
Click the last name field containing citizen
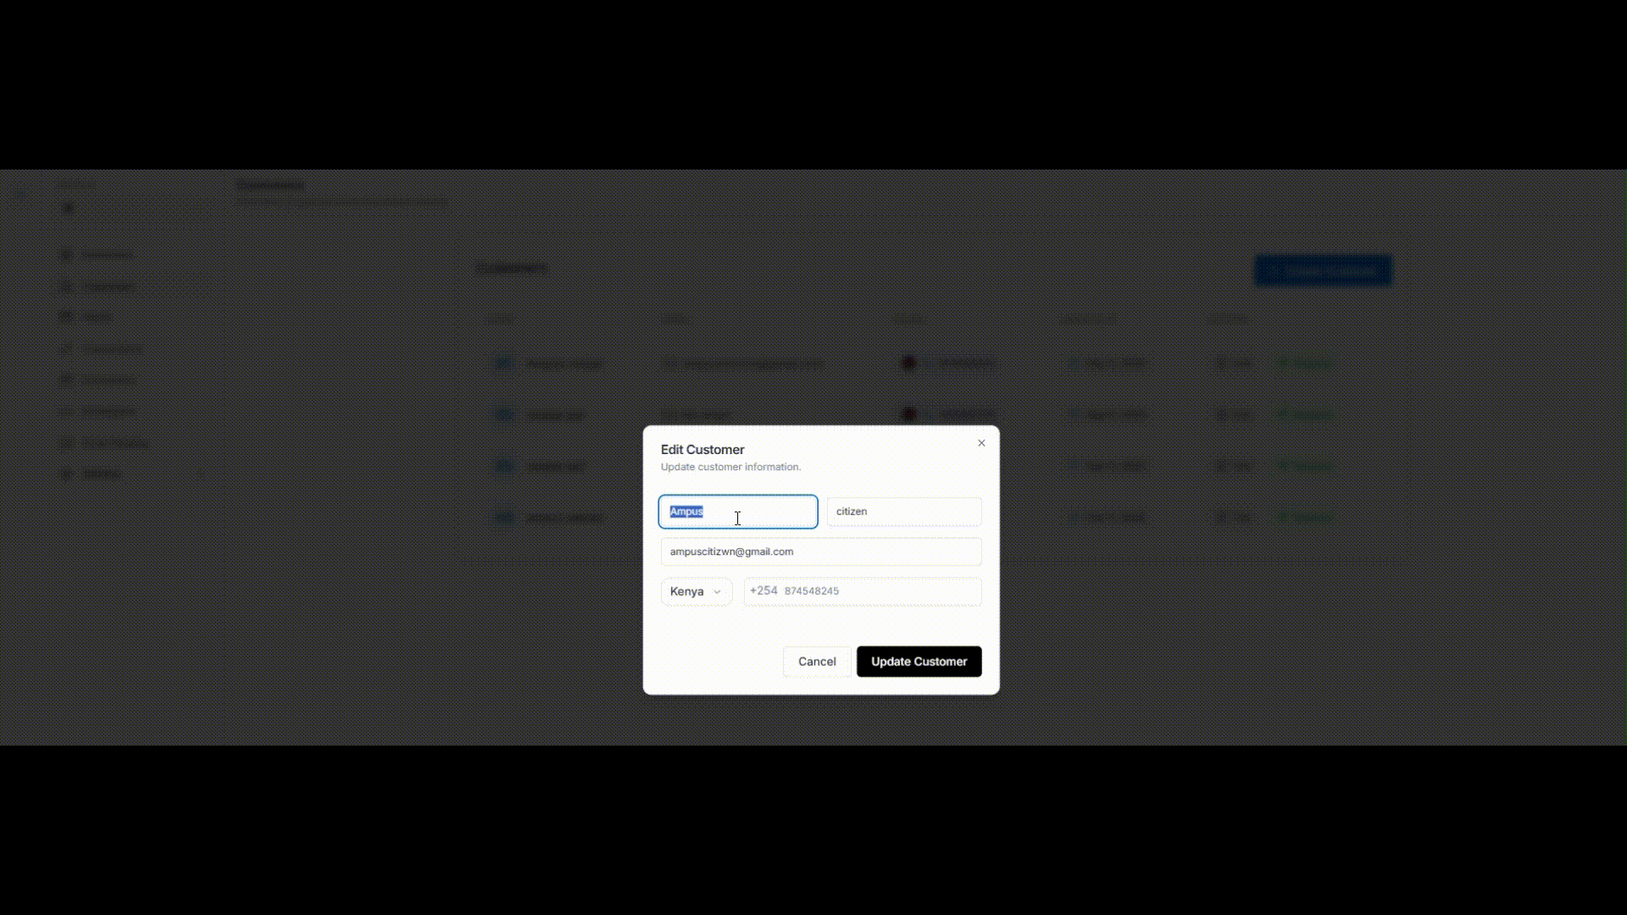(904, 512)
